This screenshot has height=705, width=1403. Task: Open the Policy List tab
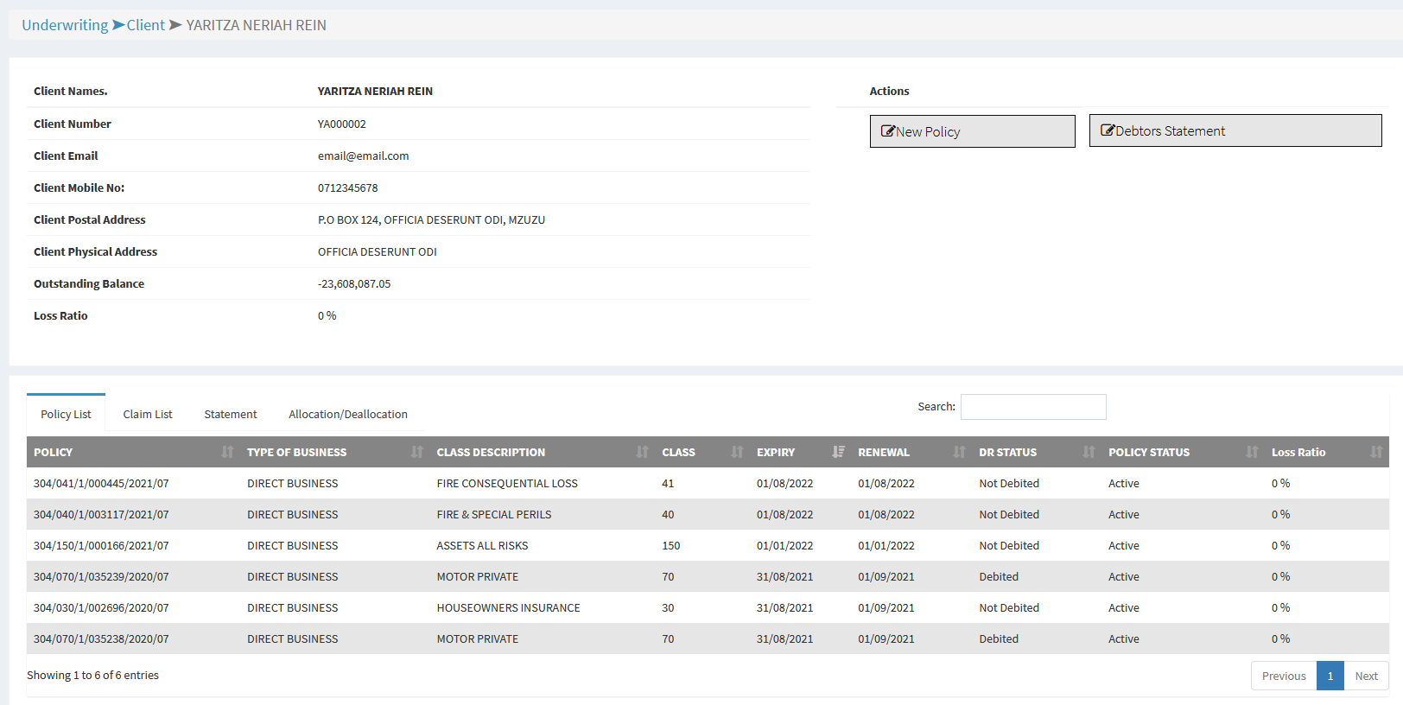click(x=66, y=414)
